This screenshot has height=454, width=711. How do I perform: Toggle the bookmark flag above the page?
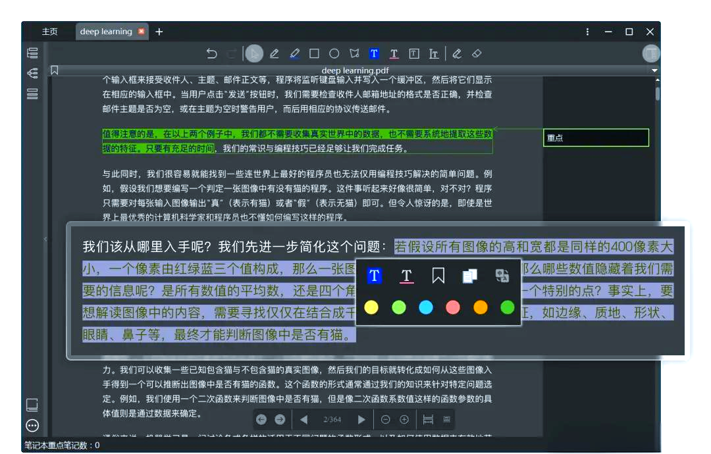point(56,69)
